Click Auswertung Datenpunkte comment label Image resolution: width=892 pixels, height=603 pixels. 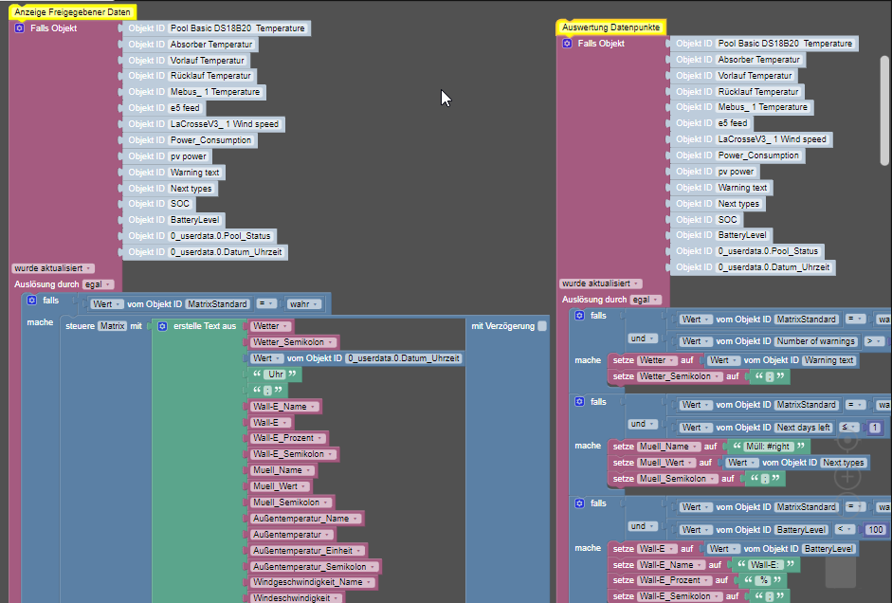click(611, 27)
